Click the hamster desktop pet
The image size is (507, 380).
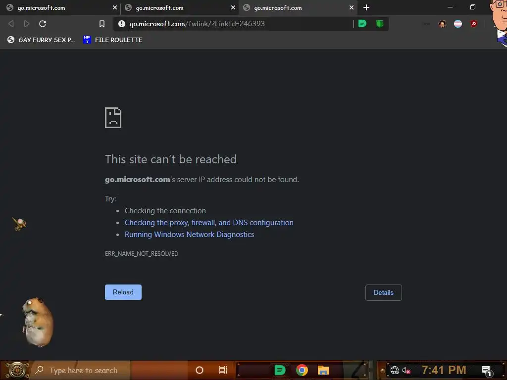(x=38, y=322)
